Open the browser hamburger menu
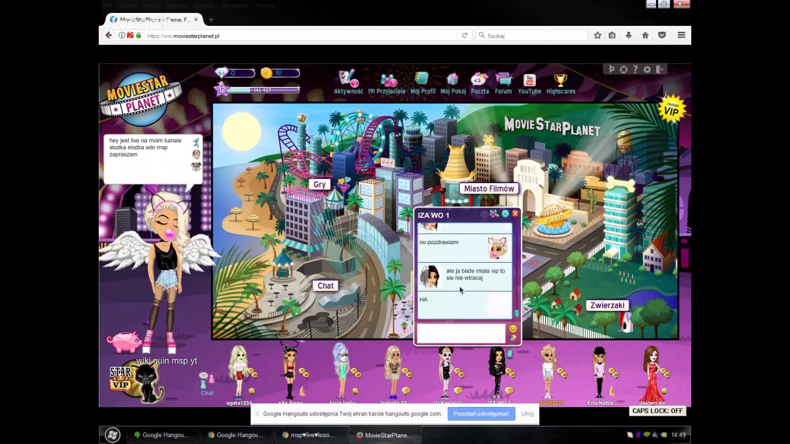This screenshot has height=444, width=790. point(681,36)
